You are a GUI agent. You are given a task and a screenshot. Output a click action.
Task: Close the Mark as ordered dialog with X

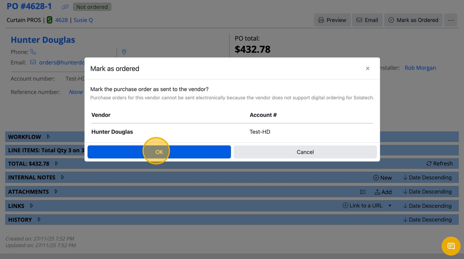368,68
